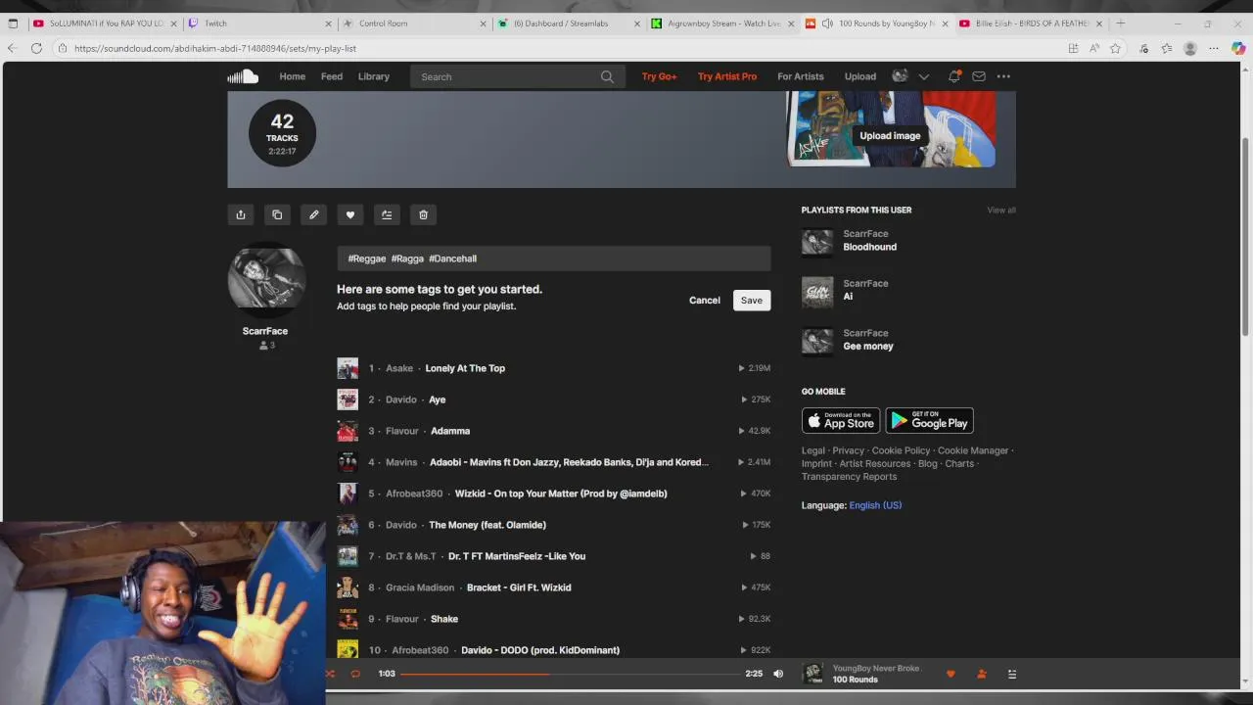Open the notifications bell icon
Image resolution: width=1253 pixels, height=705 pixels.
[953, 76]
